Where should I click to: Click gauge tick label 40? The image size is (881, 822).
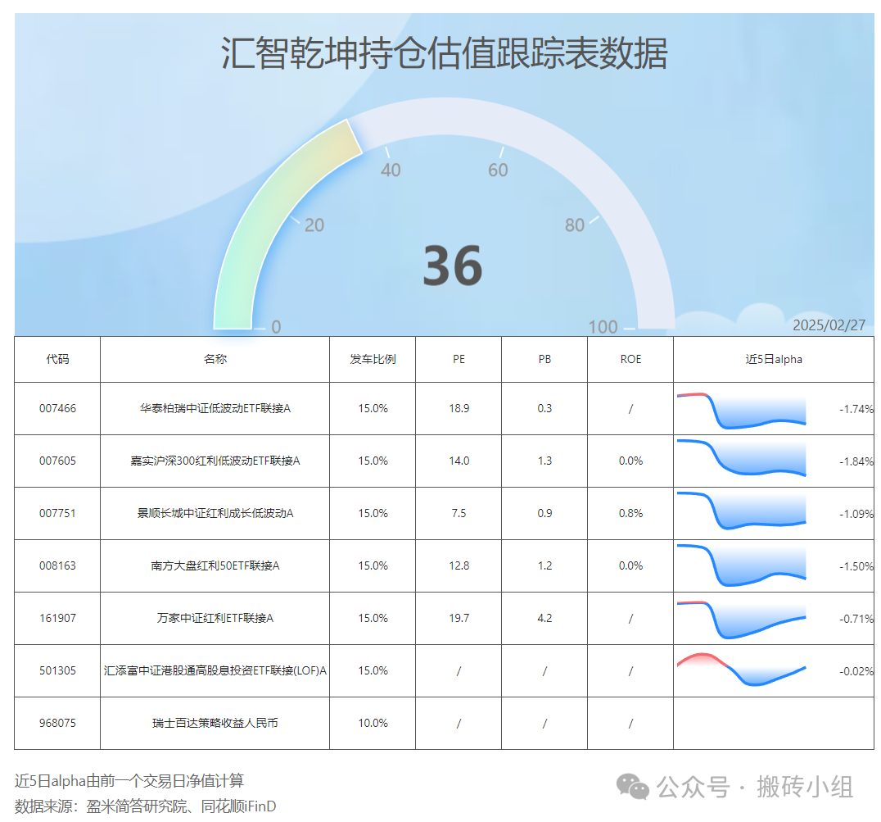[x=391, y=170]
